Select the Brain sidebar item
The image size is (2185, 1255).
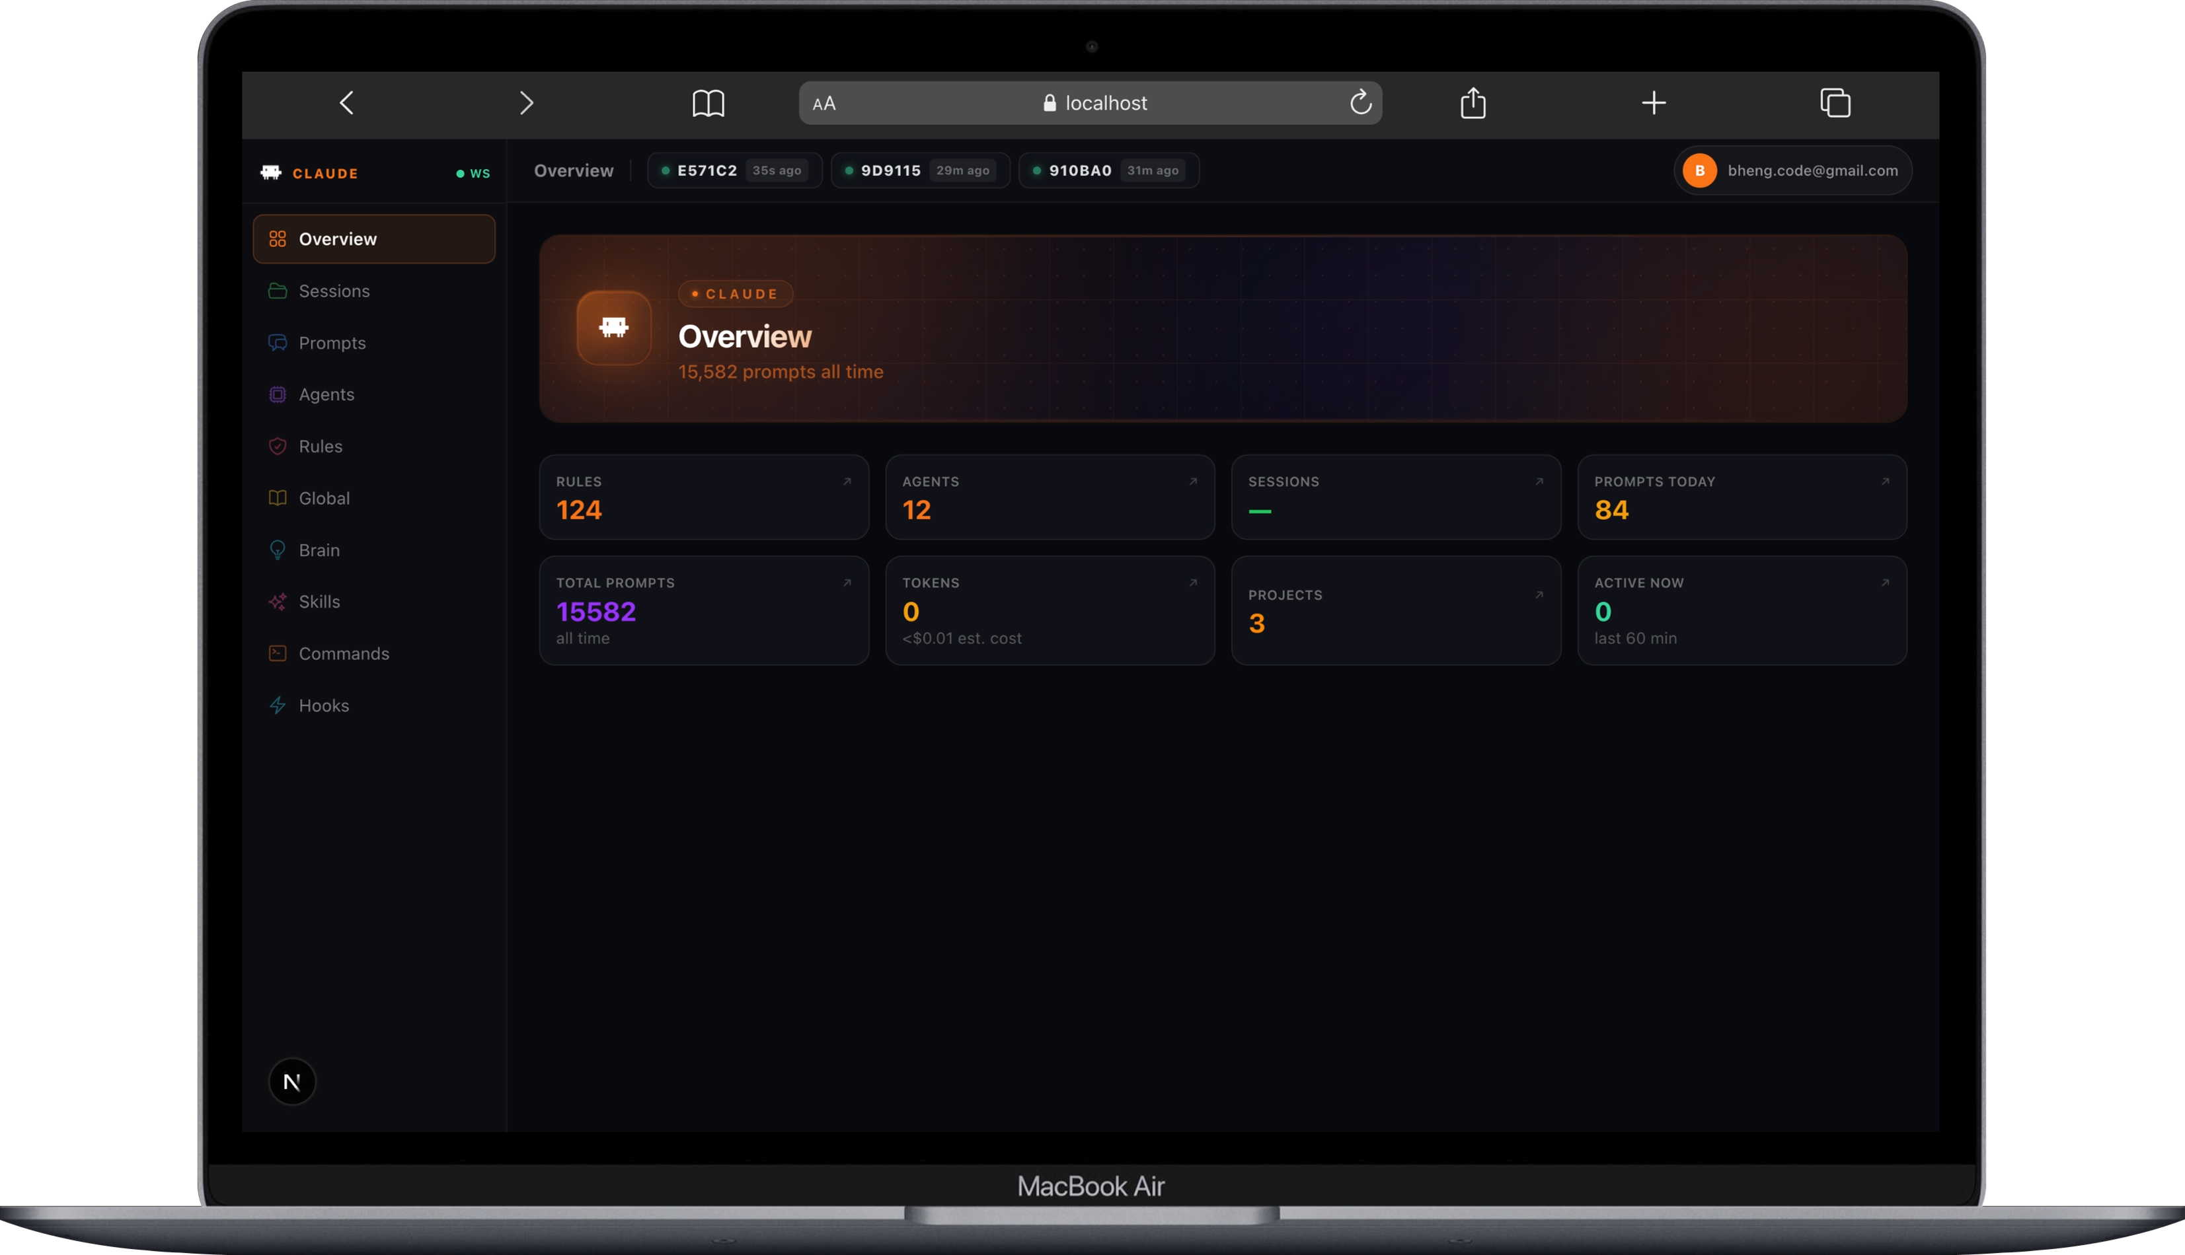(319, 550)
